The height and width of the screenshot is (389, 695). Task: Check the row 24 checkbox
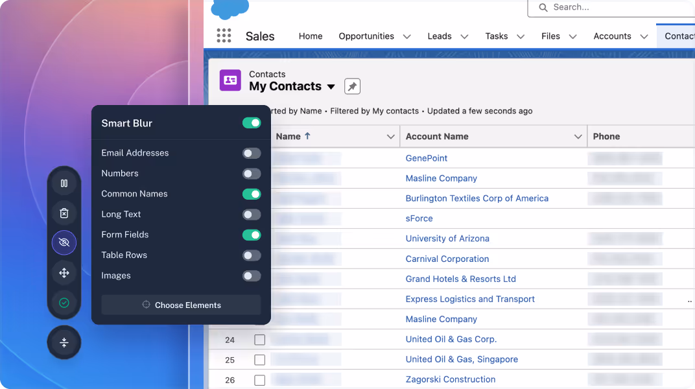click(x=260, y=340)
